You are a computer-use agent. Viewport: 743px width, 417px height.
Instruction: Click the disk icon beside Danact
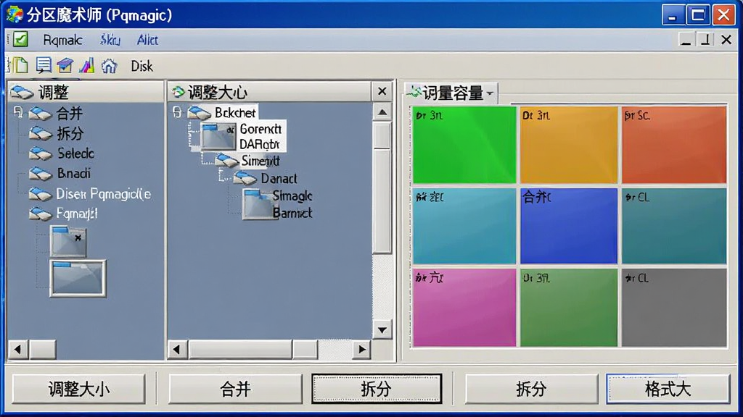click(x=245, y=178)
